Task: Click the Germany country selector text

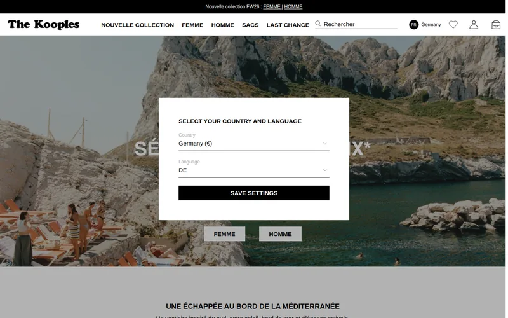Action: coord(432,25)
